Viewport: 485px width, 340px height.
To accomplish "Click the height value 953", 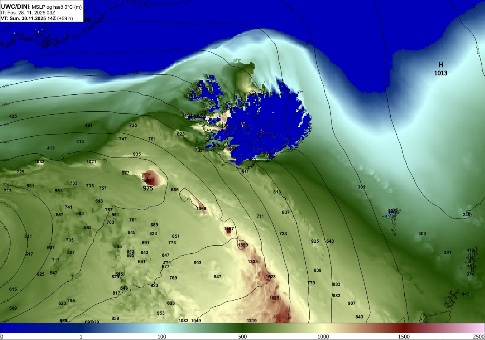I will (x=161, y=313).
